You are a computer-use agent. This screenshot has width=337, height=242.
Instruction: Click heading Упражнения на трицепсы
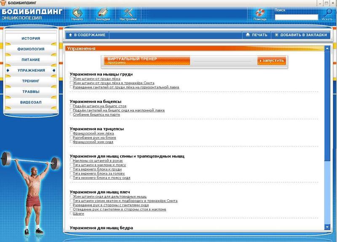coord(97,129)
